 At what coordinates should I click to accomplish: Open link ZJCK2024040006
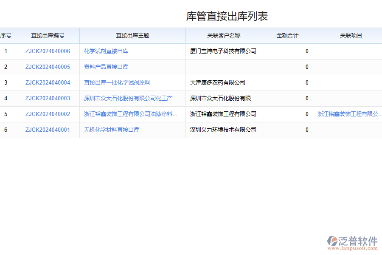click(47, 51)
